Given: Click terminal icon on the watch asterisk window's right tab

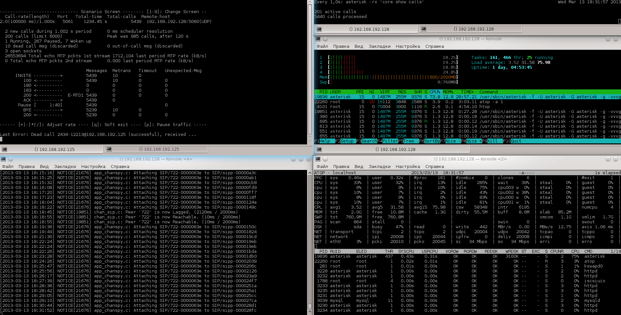Looking at the screenshot, I should pos(423,29).
